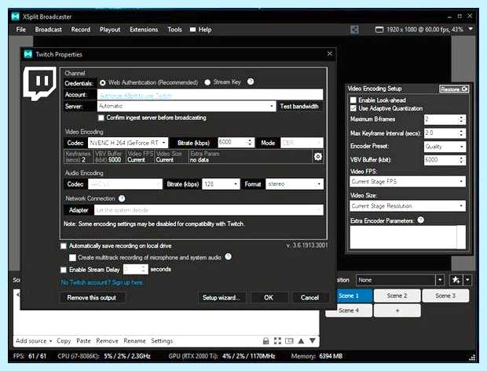Viewport: 487px width, 371px height.
Task: Adjust the Maximum B-frames stepper
Action: coord(461,119)
